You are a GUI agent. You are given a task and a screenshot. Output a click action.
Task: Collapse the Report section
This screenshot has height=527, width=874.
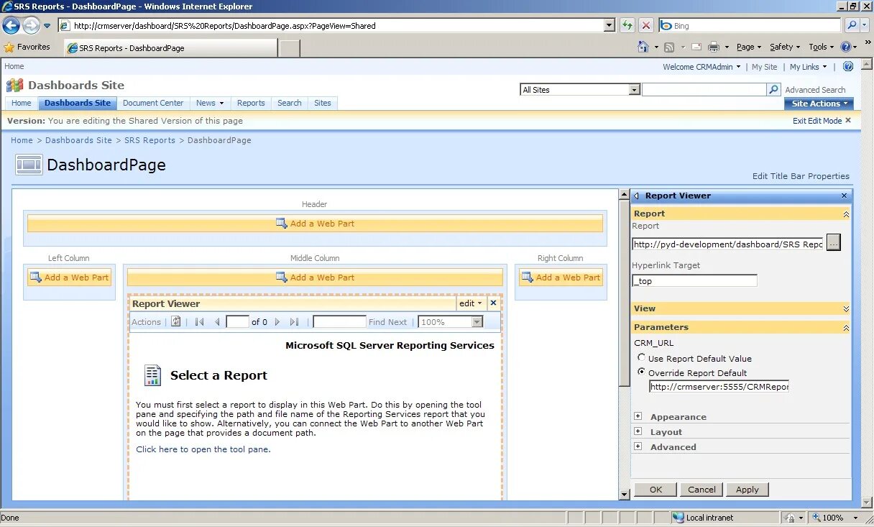846,214
